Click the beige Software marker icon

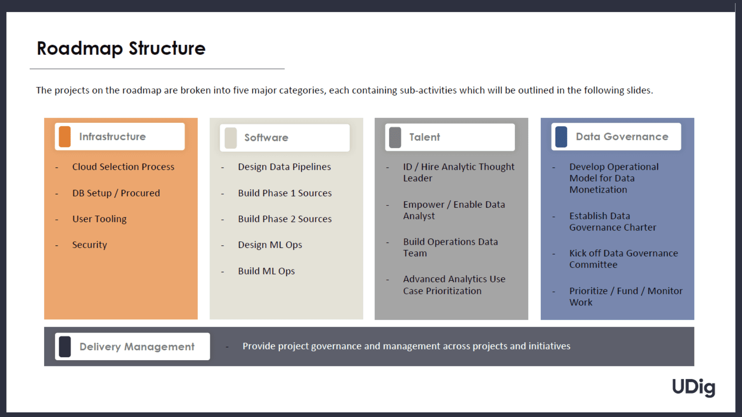230,138
